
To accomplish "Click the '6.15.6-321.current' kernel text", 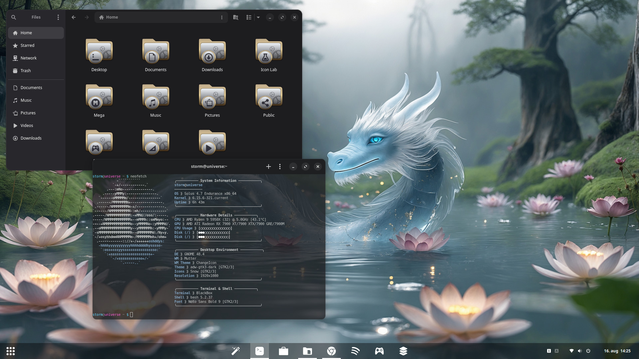I will (x=210, y=198).
